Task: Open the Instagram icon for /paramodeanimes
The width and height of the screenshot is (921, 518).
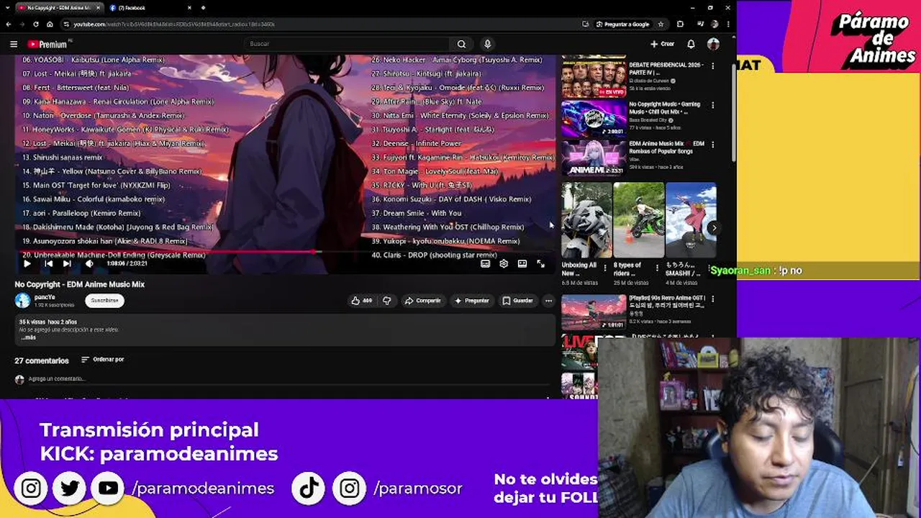Action: (x=31, y=489)
